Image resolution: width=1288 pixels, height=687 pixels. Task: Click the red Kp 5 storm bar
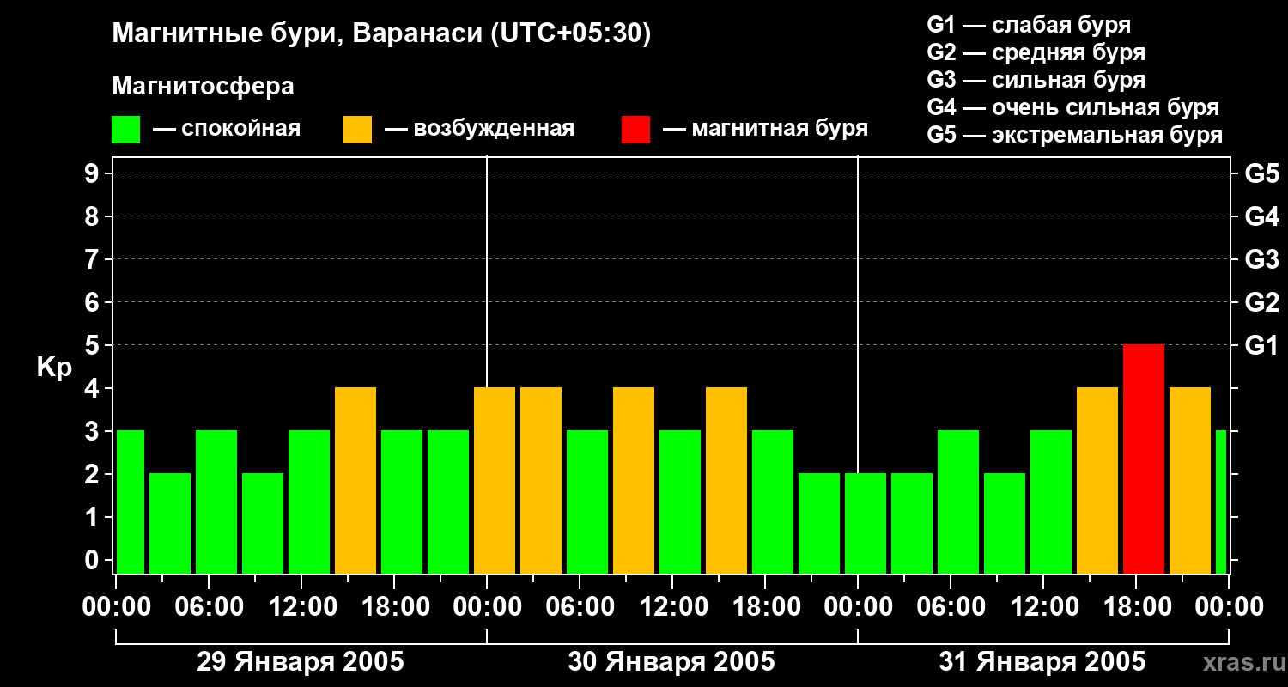1144,459
